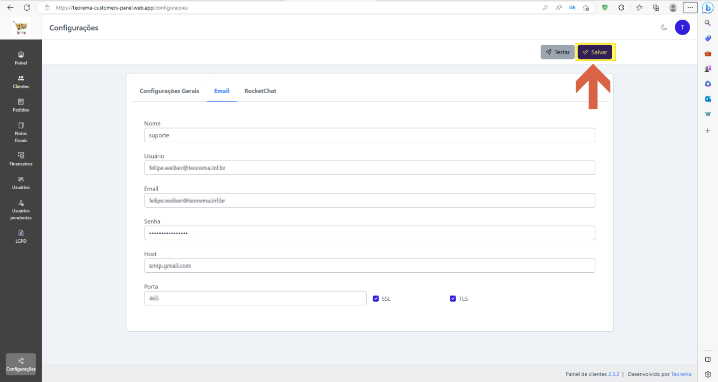Open Notas fiscais section
This screenshot has width=718, height=382.
(x=21, y=133)
